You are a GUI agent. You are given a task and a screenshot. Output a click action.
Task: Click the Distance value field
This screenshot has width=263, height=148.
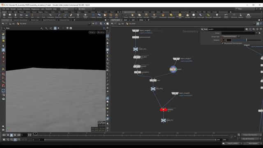pos(226,40)
